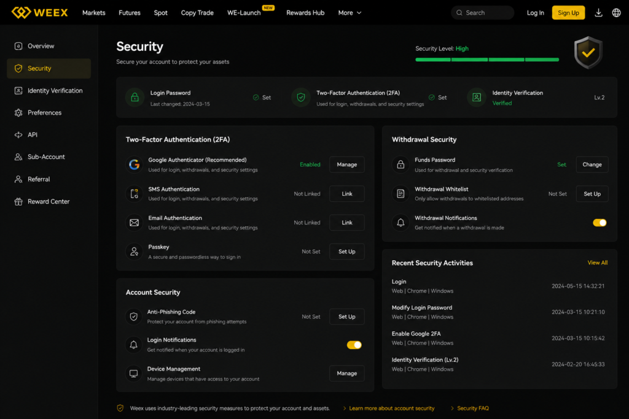Click the Withdrawal Whitelist document icon
629x419 pixels.
point(400,193)
